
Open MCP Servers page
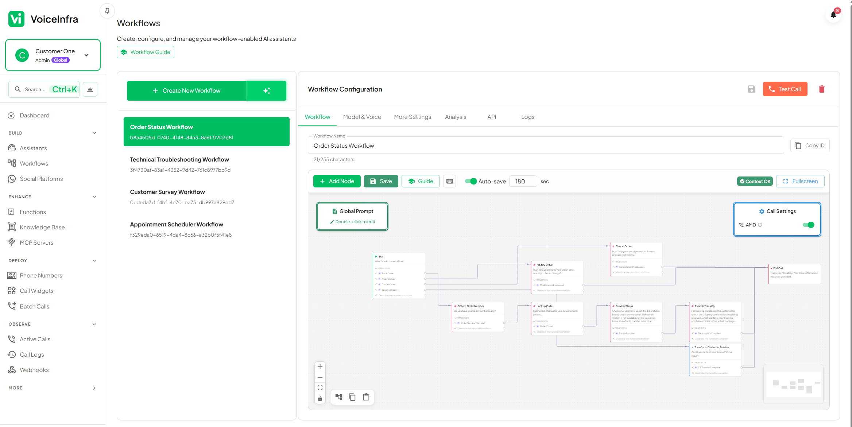(x=36, y=242)
